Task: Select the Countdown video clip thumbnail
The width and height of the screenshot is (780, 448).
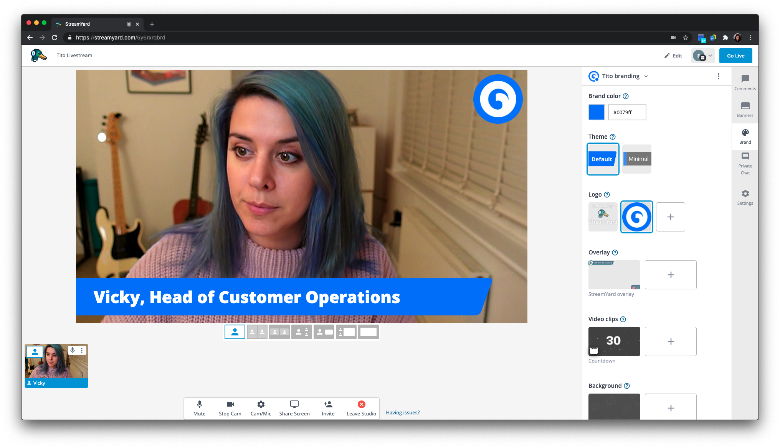Action: [614, 341]
